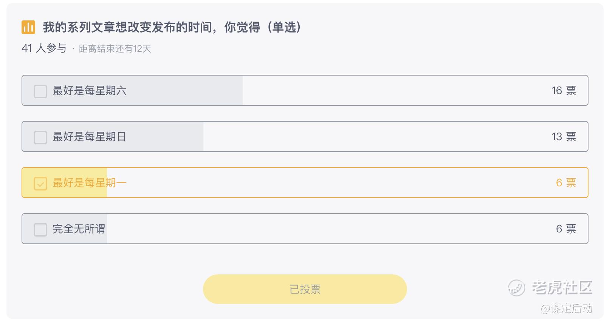604x322 pixels.
Task: Check the 最好是每星期六 checkbox
Action: tap(40, 91)
